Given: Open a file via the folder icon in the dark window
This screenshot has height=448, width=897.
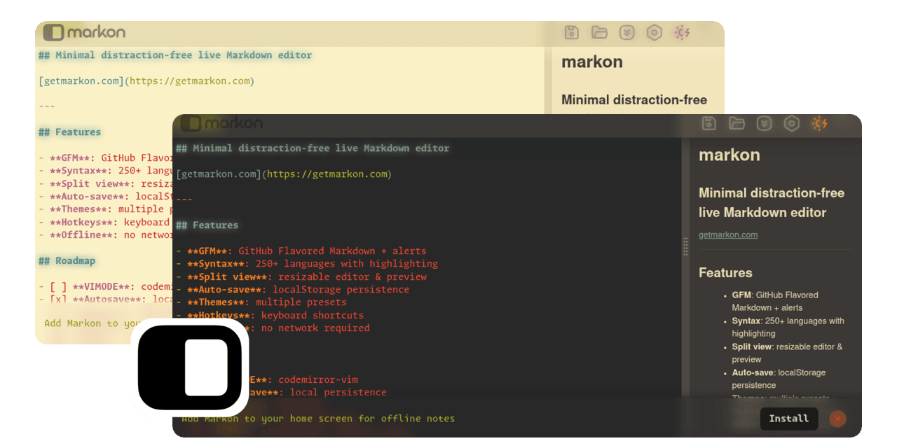Looking at the screenshot, I should pos(737,124).
